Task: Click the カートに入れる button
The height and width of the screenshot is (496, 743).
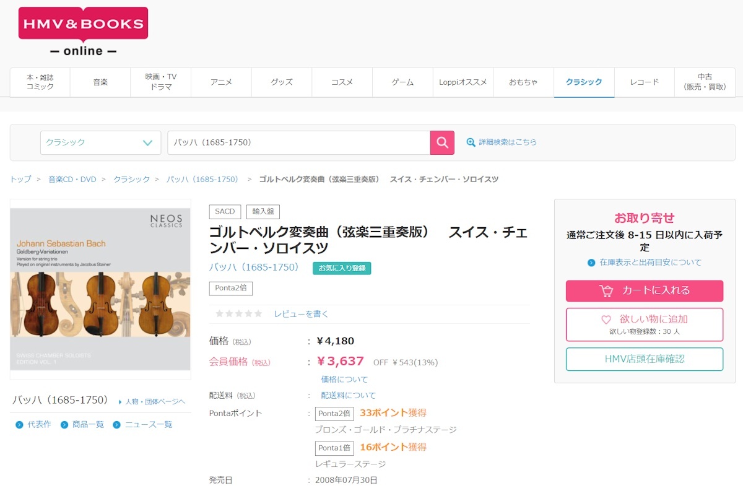Action: [x=645, y=291]
